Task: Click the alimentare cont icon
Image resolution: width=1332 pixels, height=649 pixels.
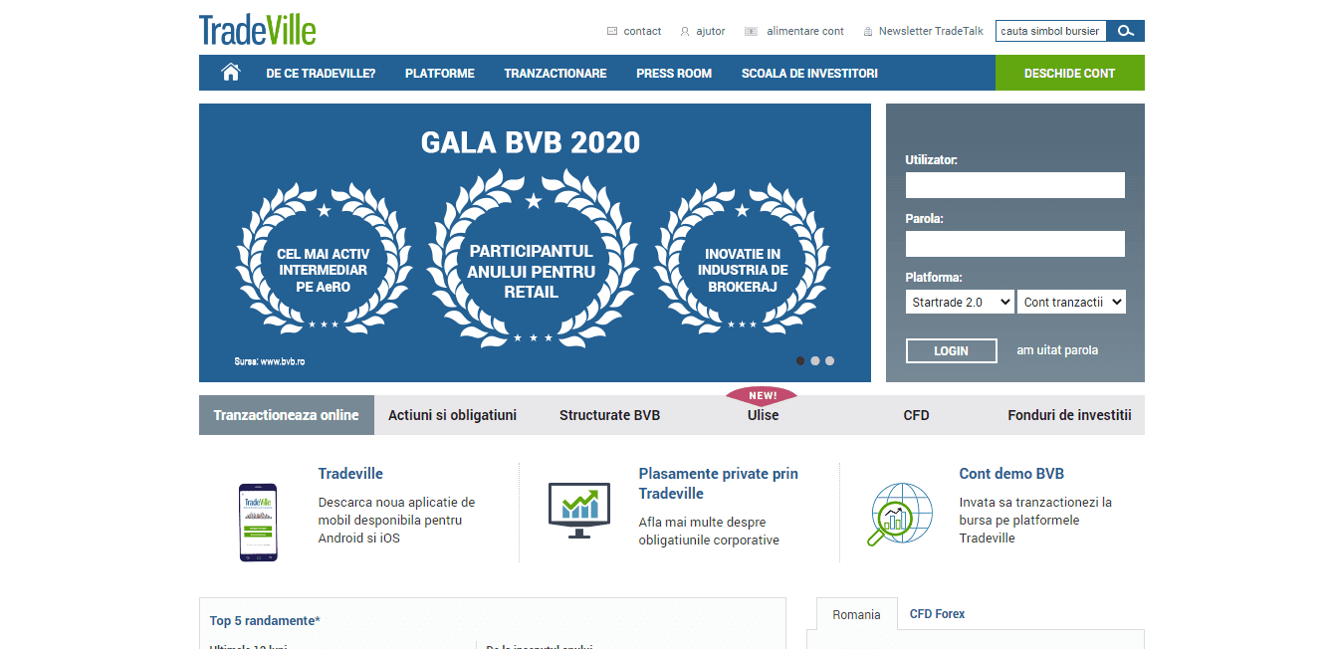Action: coord(753,31)
